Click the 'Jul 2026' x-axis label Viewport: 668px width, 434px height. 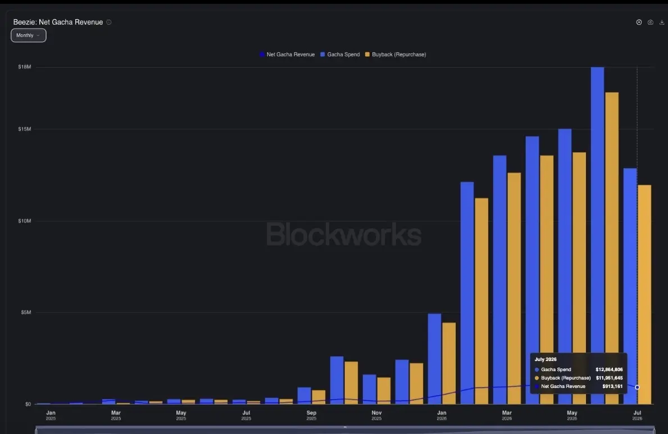point(637,415)
